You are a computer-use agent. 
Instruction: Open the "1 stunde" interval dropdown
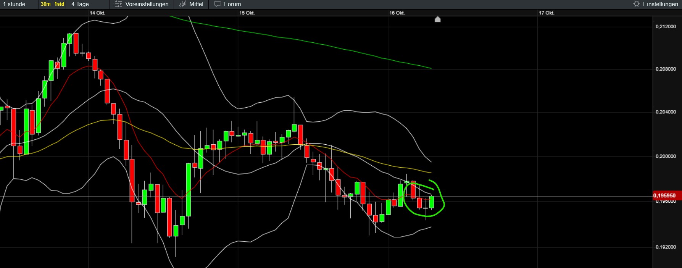[15, 4]
